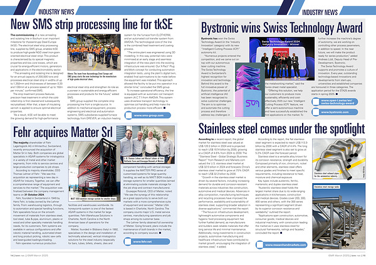Open the www.sms-group.com link
Image resolution: width=376 pixels, height=265 pixels.
pos(148,116)
